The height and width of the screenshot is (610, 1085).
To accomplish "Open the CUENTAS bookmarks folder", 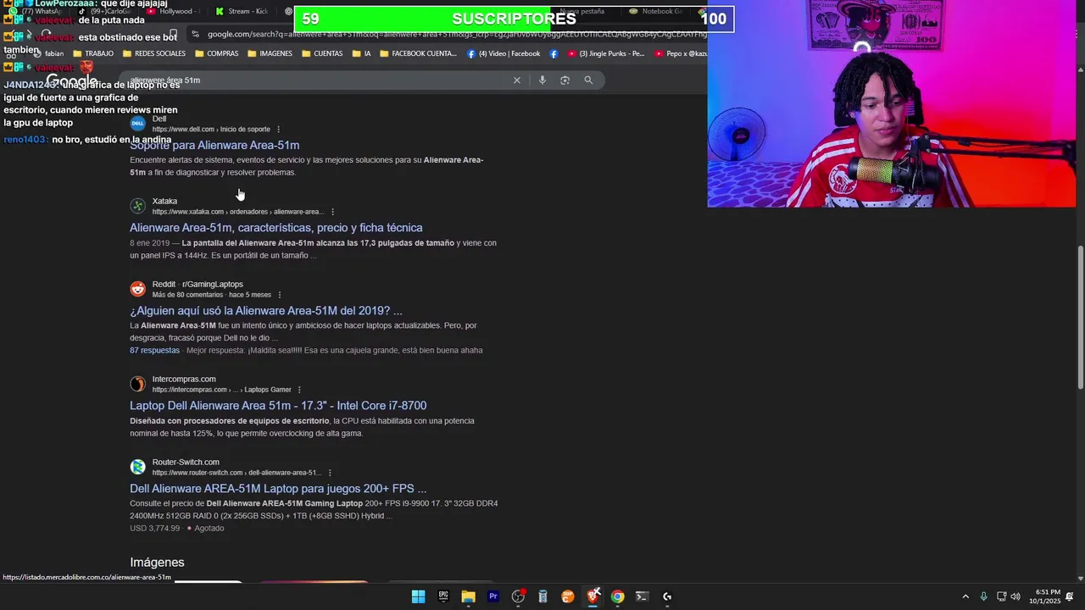I will [321, 53].
